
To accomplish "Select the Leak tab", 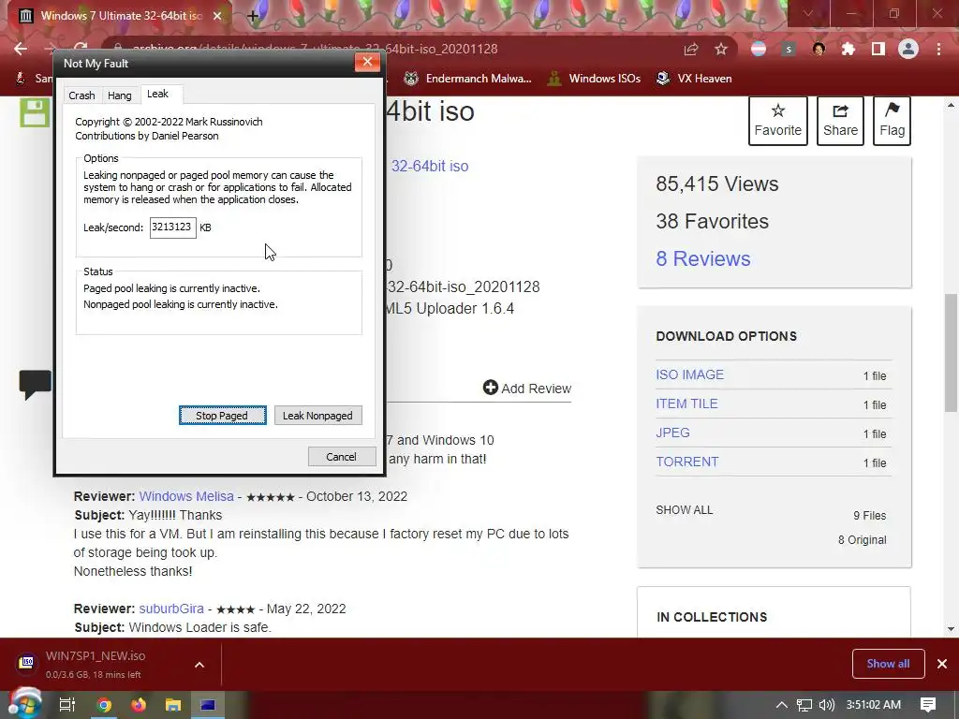I will pyautogui.click(x=157, y=94).
